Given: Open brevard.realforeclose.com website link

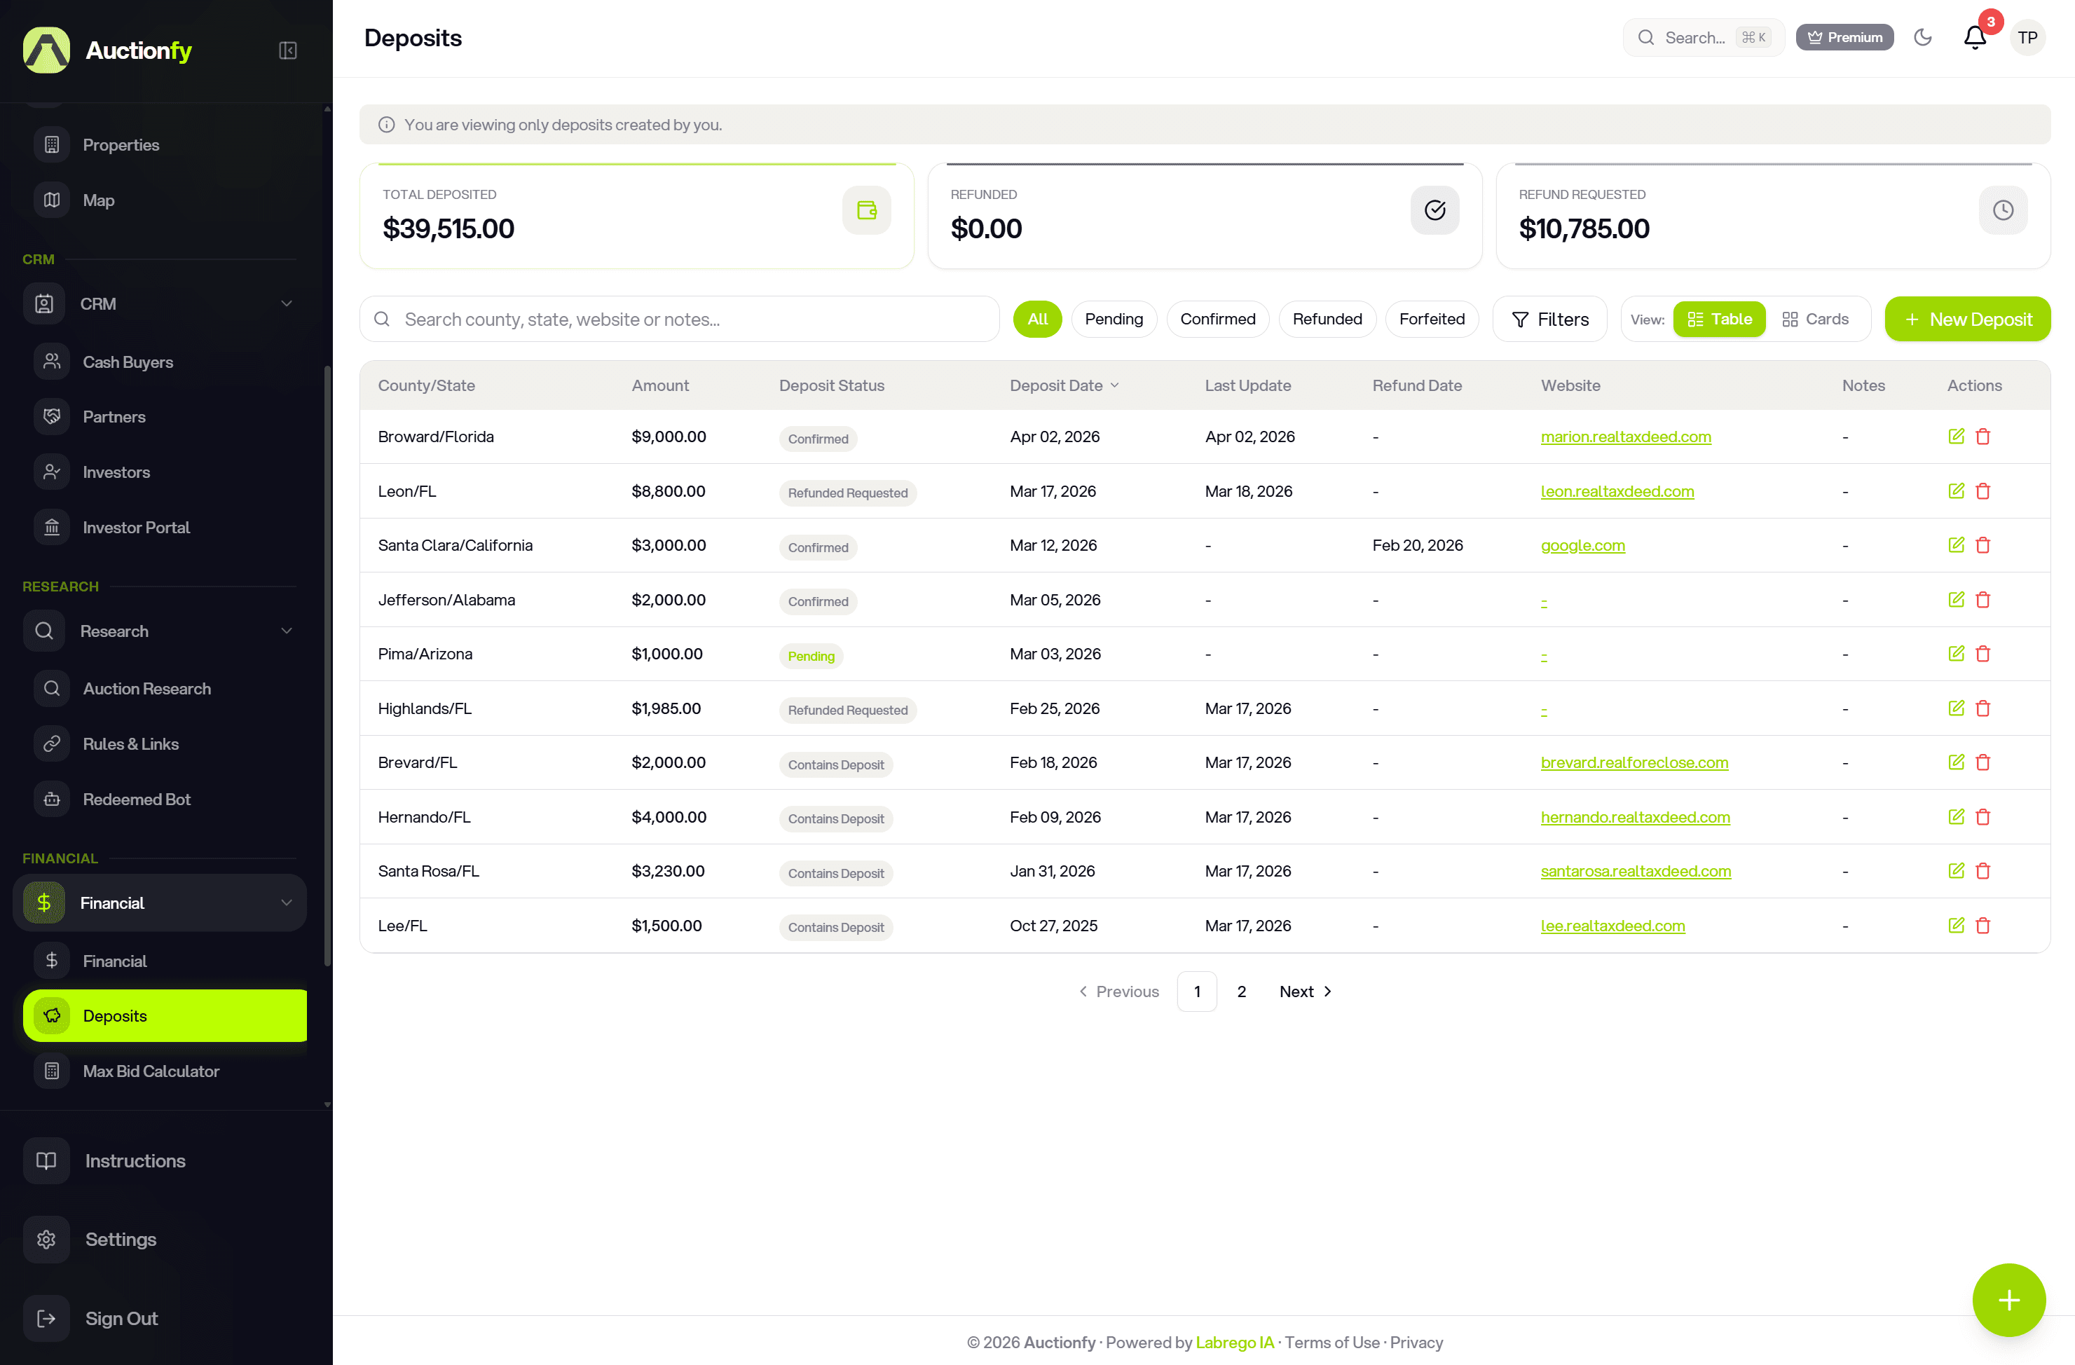Looking at the screenshot, I should click(1634, 762).
